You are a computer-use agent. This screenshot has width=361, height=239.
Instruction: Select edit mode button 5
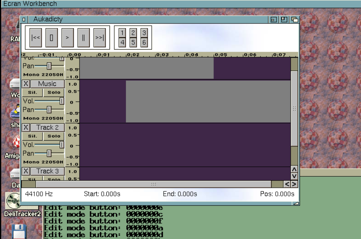click(x=133, y=42)
